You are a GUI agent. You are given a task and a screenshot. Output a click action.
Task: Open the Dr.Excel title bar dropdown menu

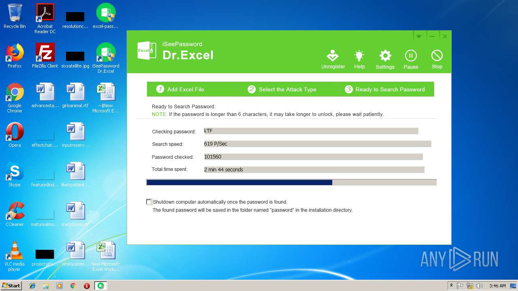pyautogui.click(x=419, y=36)
